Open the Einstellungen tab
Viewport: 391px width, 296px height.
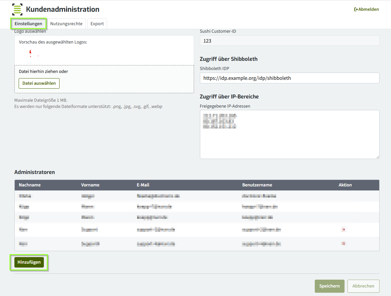(28, 24)
